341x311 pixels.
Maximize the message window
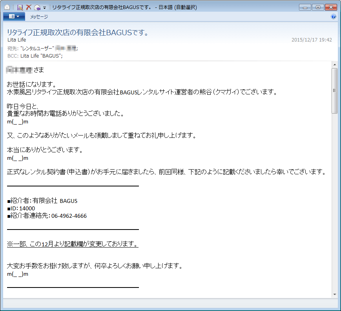click(x=318, y=7)
